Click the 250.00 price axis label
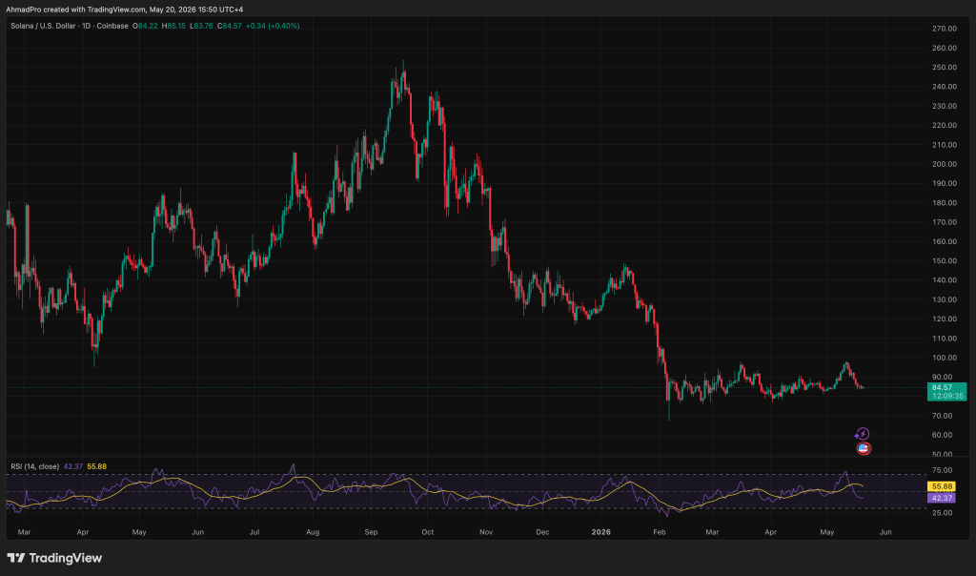The image size is (976, 576). pyautogui.click(x=945, y=68)
